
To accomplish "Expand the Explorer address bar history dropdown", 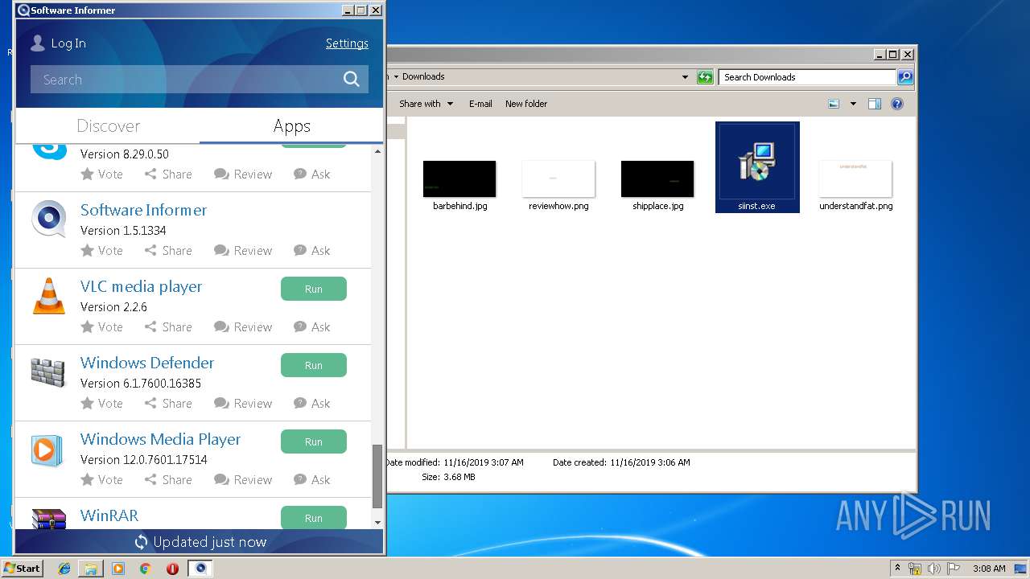I will point(685,77).
